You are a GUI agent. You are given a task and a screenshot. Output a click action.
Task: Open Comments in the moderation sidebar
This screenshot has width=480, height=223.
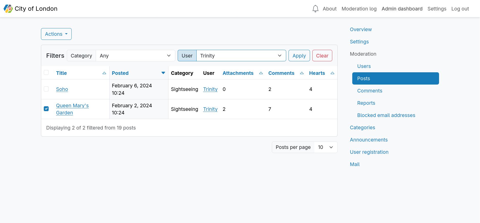click(370, 91)
